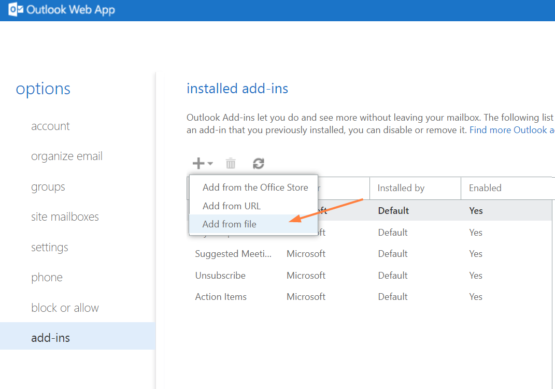Screen dimensions: 555x389
Task: Open the groups options section
Action: click(x=48, y=186)
